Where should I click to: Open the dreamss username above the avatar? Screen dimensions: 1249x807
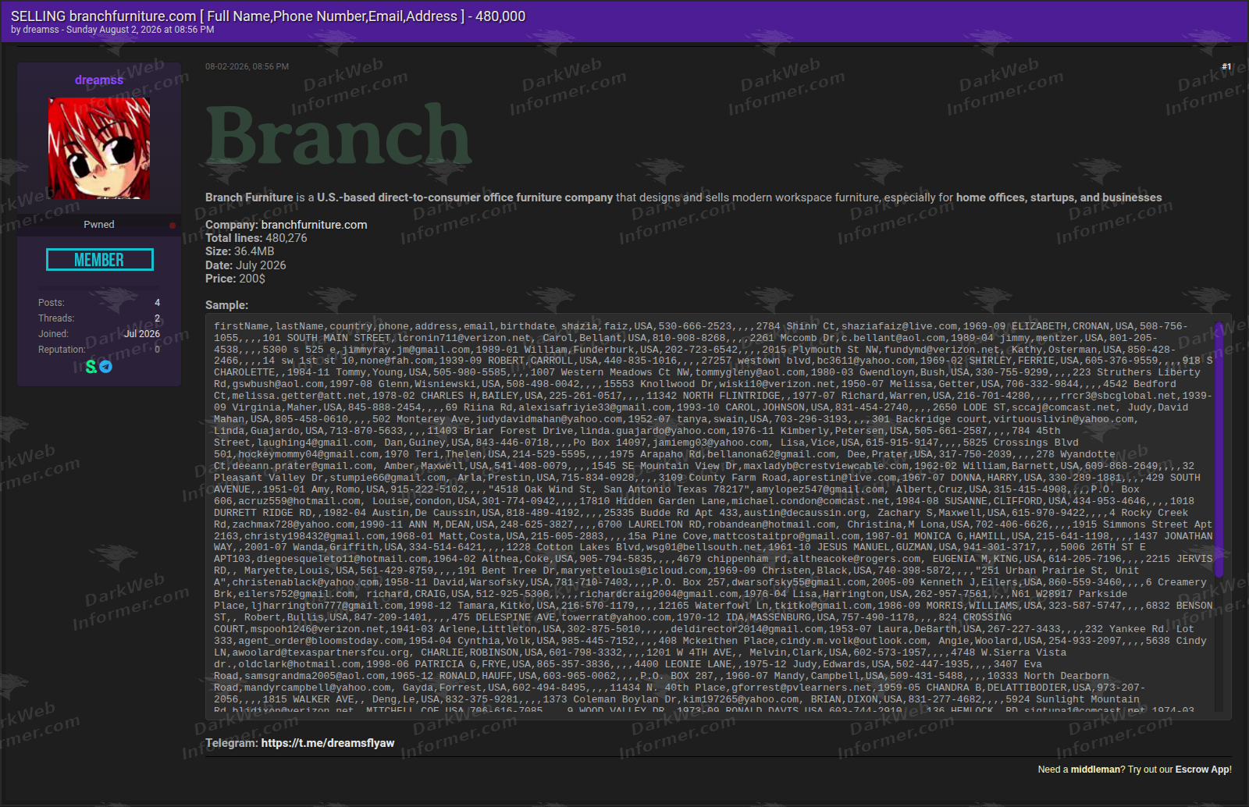[x=99, y=80]
